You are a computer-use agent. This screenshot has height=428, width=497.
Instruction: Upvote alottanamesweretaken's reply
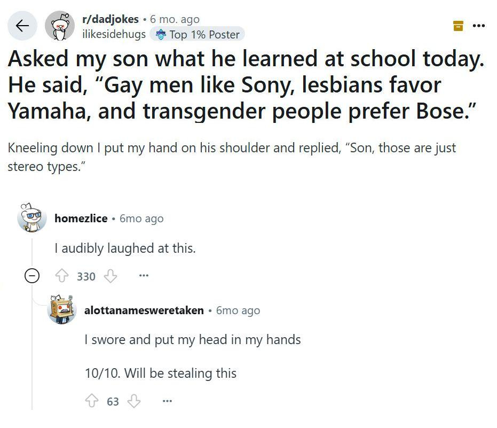[x=91, y=401]
